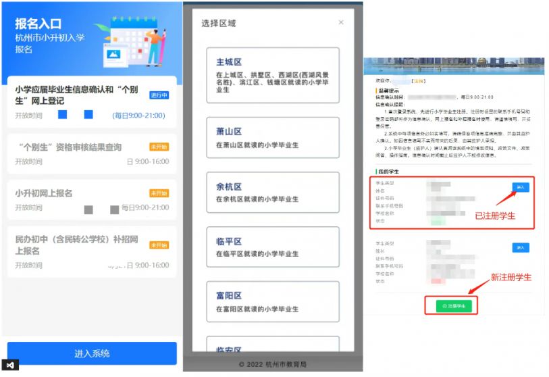Image resolution: width=549 pixels, height=377 pixels.
Task: Click the 进行中 status badge
Action: tap(159, 95)
